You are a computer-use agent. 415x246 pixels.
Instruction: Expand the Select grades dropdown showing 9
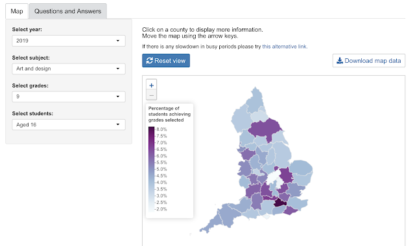coord(69,96)
